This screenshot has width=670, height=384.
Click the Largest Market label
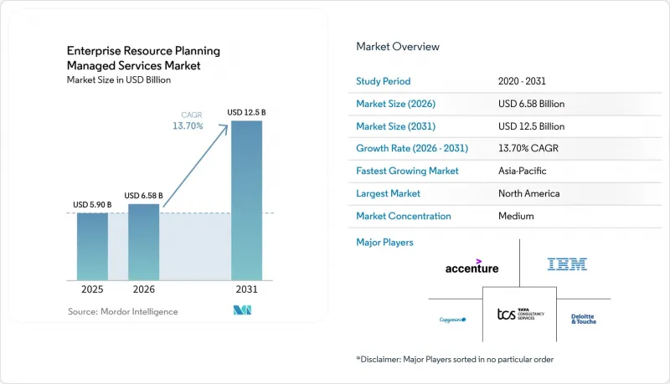[388, 193]
